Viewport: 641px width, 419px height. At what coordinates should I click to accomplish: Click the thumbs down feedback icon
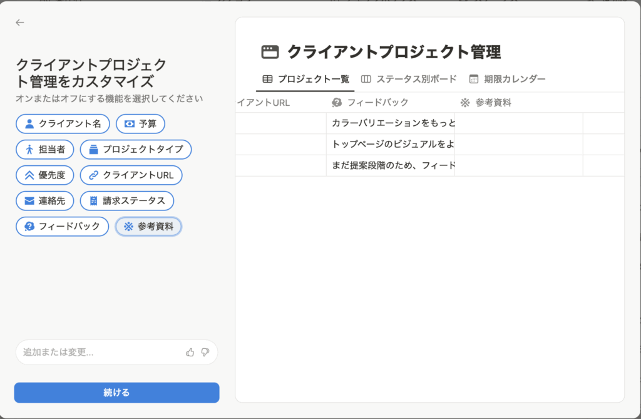[205, 353]
